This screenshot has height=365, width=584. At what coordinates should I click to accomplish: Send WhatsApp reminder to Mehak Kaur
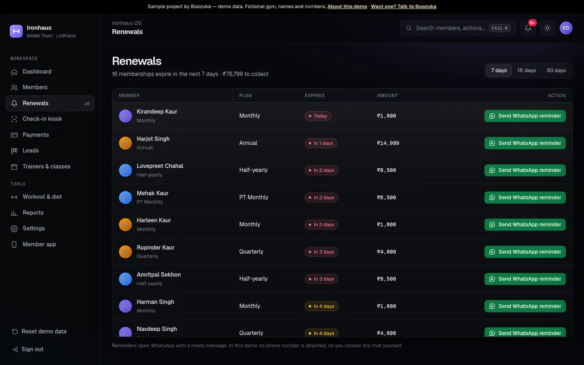point(525,197)
